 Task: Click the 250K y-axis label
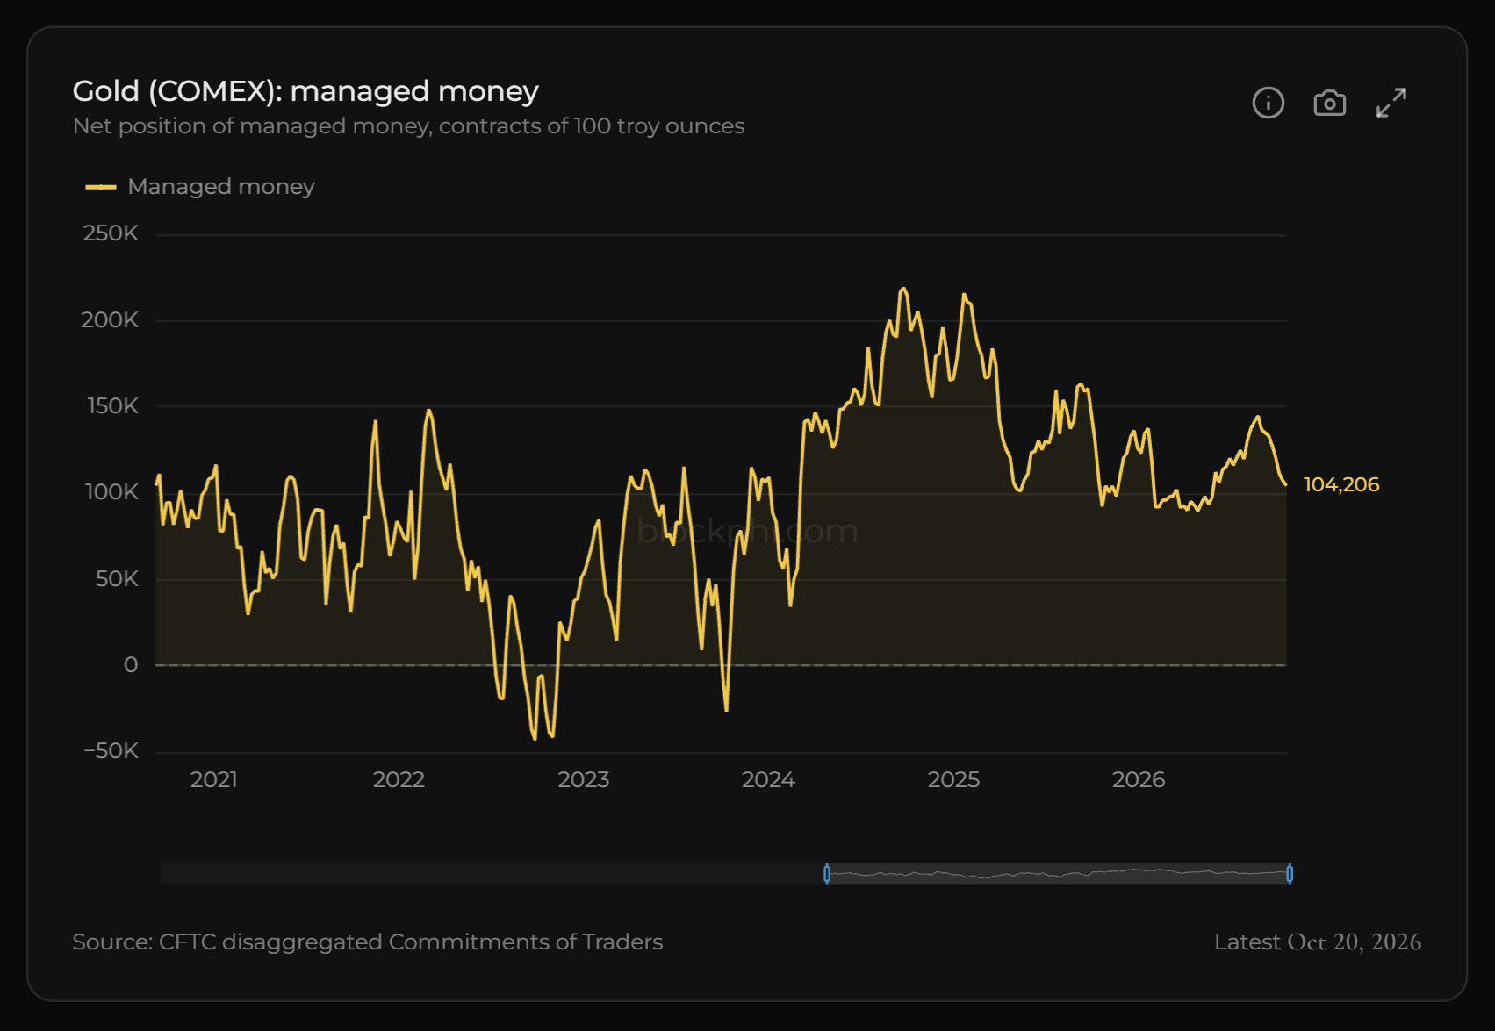(111, 233)
